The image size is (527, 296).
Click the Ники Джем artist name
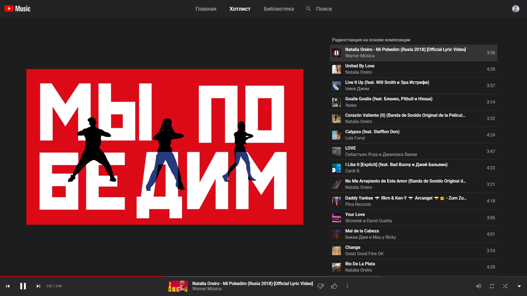click(357, 89)
